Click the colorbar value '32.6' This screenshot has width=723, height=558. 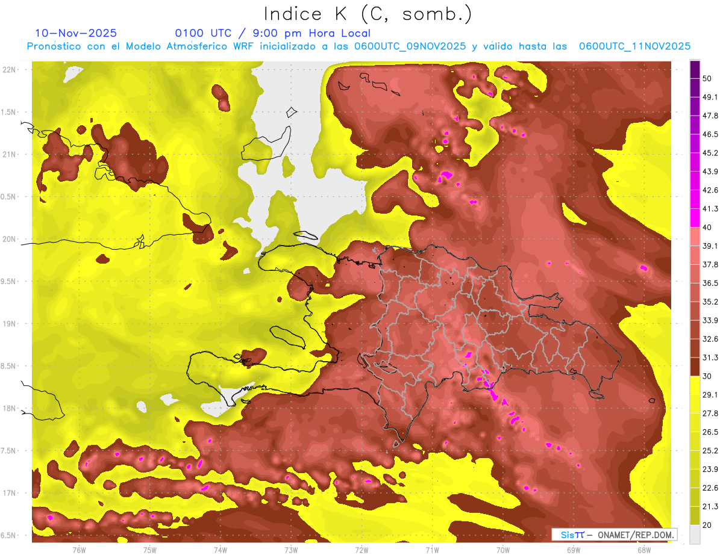710,339
